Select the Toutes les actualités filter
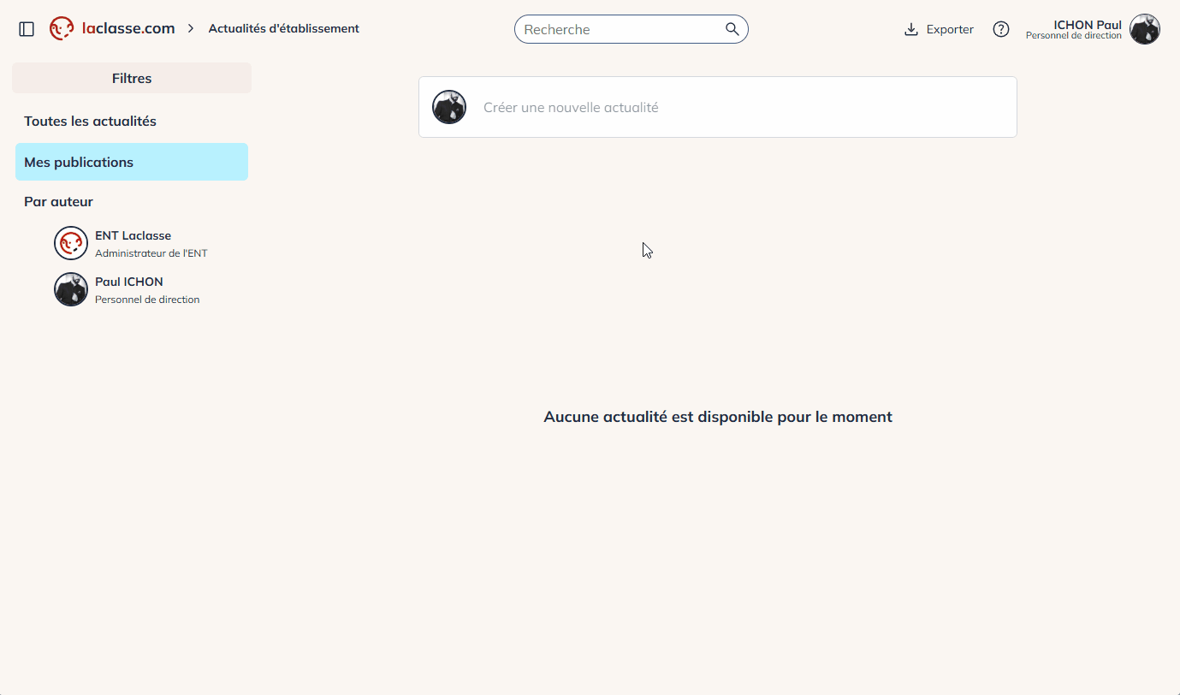 point(90,122)
